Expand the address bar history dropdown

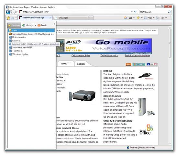tap(132, 12)
